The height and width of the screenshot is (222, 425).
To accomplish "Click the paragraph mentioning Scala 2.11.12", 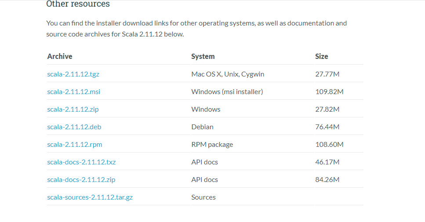I will coord(196,29).
